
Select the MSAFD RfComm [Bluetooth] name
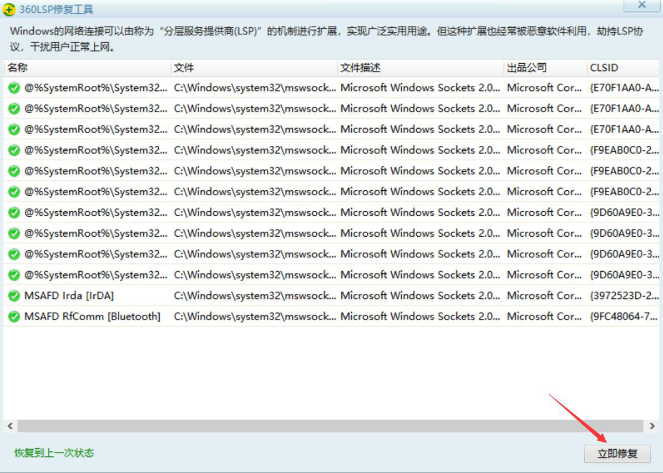(x=92, y=316)
